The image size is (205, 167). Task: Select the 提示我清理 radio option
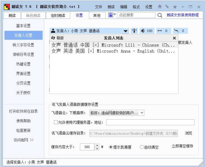[x=111, y=147]
